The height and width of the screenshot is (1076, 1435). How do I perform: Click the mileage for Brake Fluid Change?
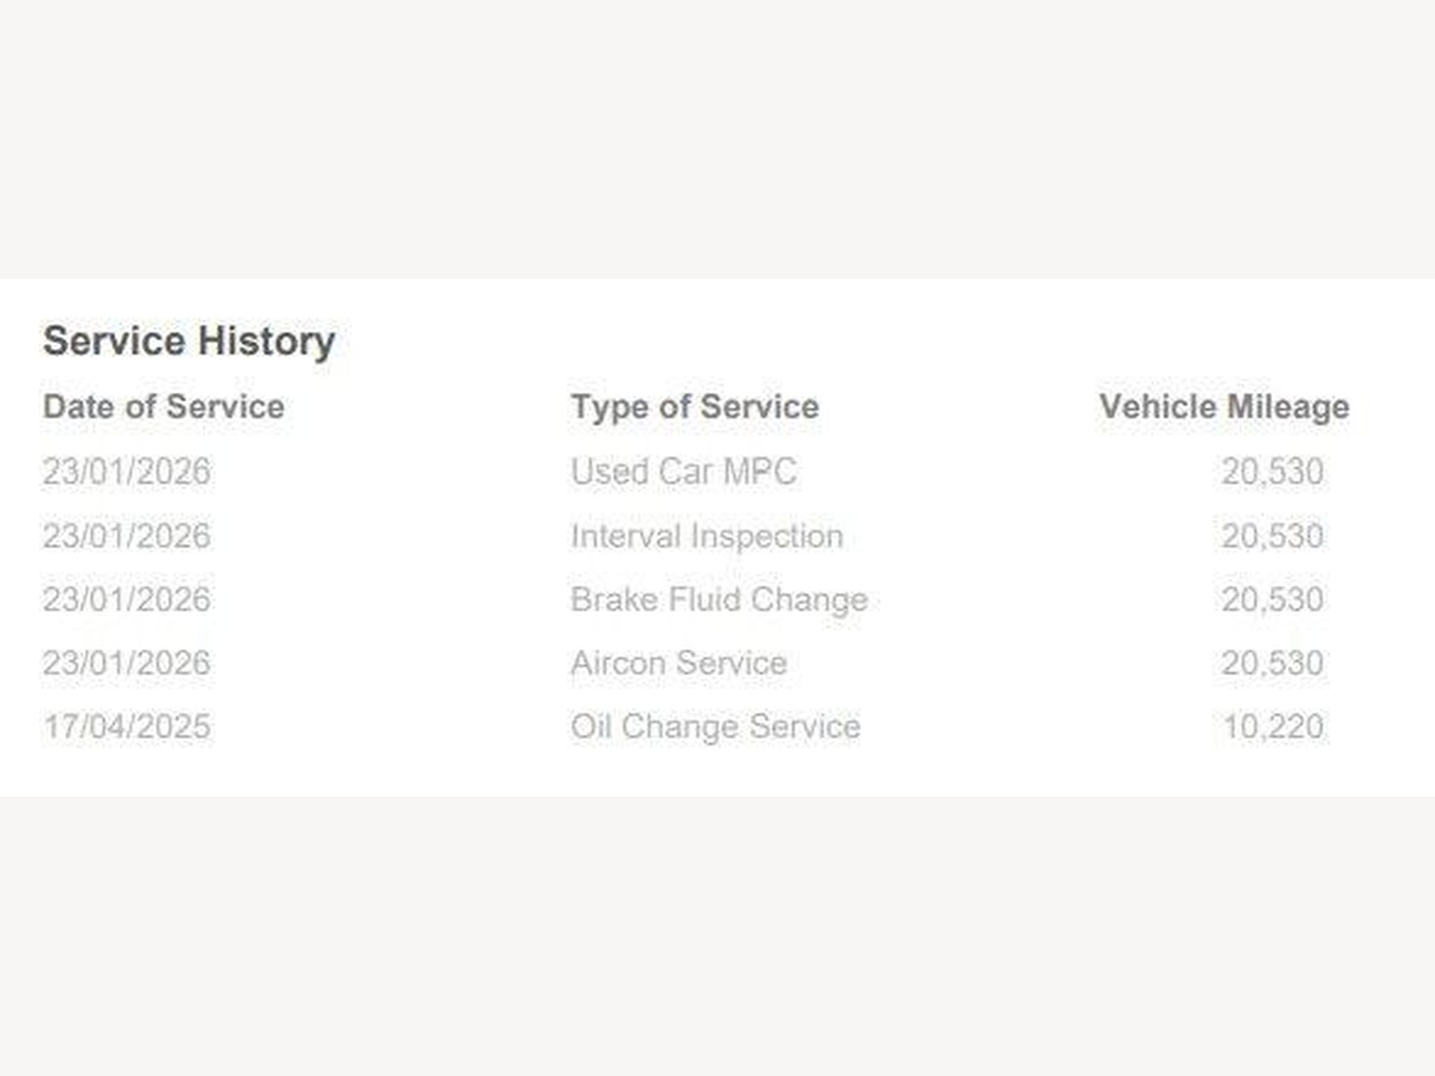coord(1272,600)
